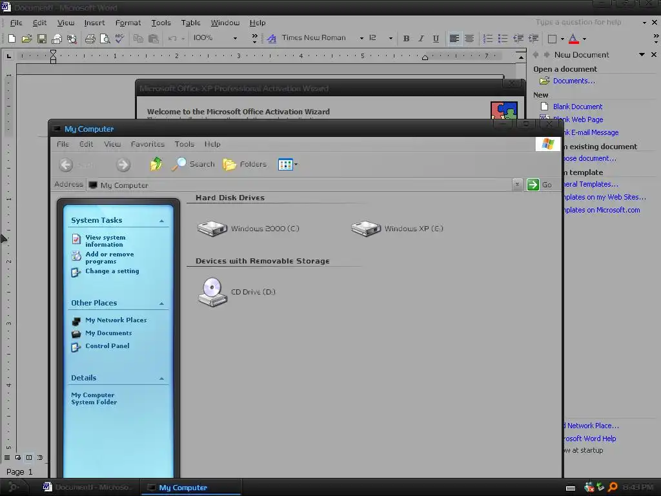Screen dimensions: 661x496
Task: Open the Word Table menu
Action: pyautogui.click(x=190, y=23)
